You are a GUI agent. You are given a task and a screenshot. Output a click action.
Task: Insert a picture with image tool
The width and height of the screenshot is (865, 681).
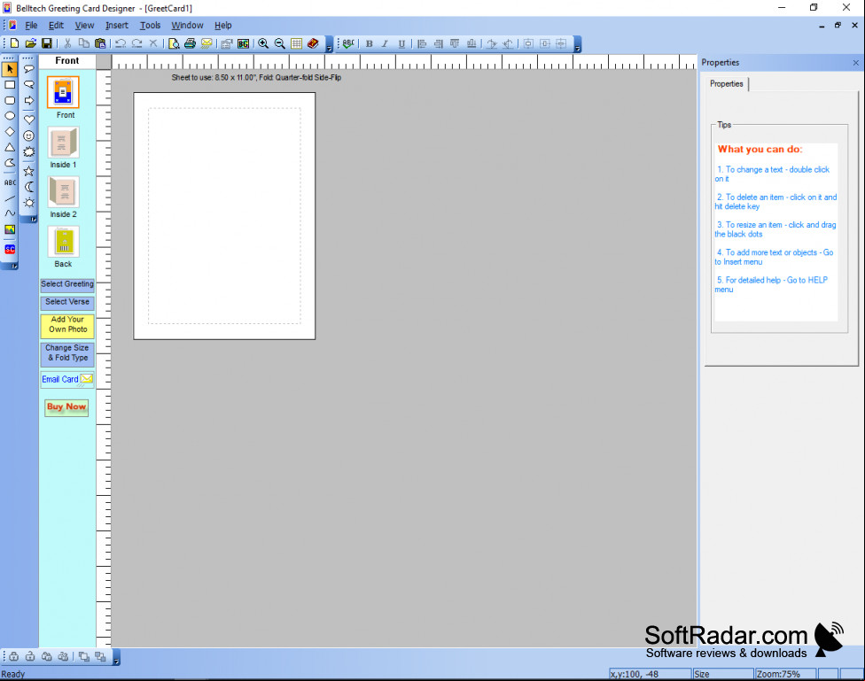(10, 230)
